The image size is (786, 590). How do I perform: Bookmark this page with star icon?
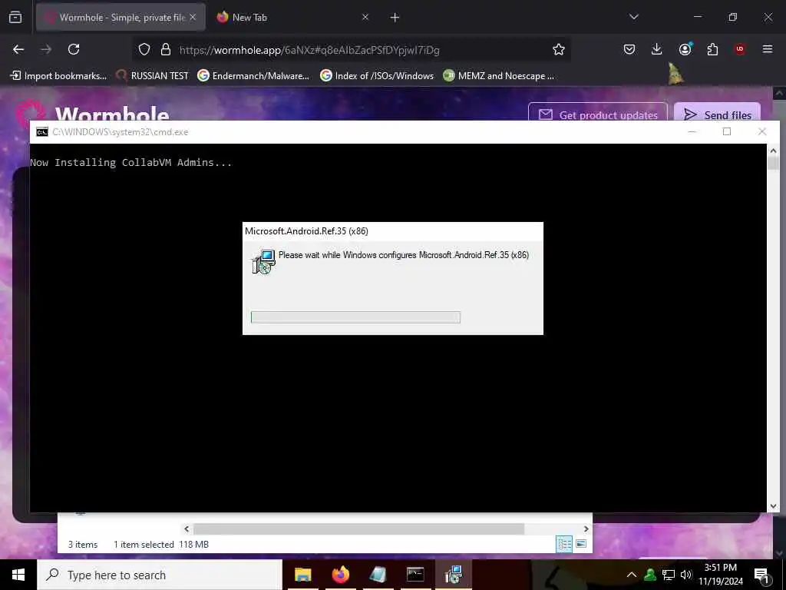click(x=559, y=49)
